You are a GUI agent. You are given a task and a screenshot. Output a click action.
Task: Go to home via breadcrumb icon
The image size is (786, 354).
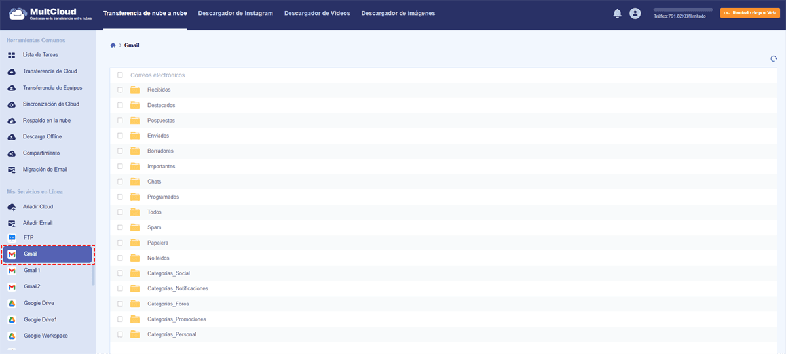113,45
